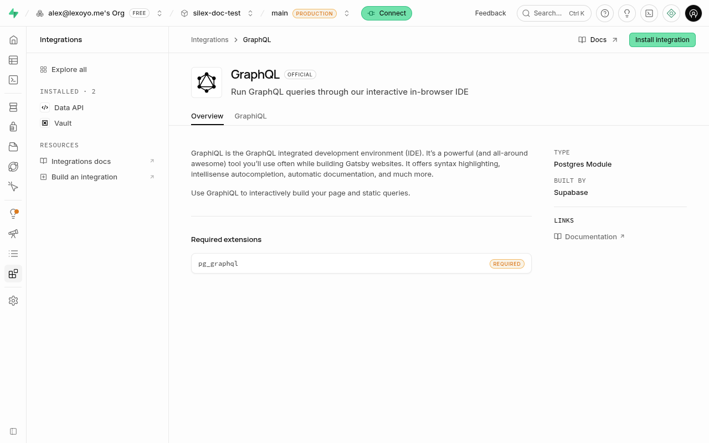This screenshot has height=443, width=709.
Task: Select the Overview tab
Action: point(207,116)
